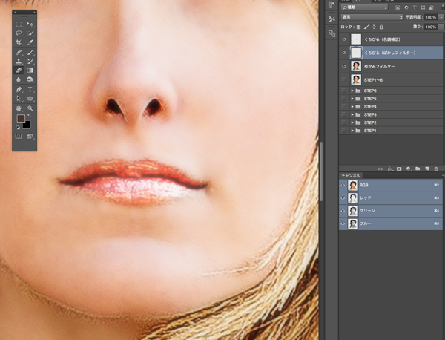Create a new layer group
Screen dimensions: 445x340
[418, 169]
